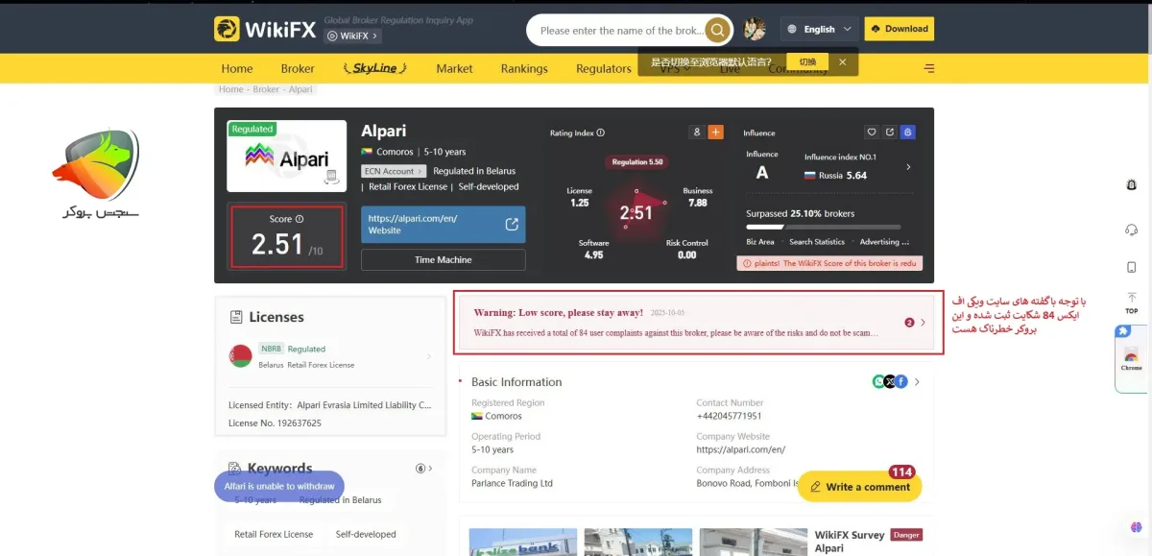Viewport: 1152px width, 556px height.
Task: Expand the Influence index arrow
Action: [x=908, y=167]
